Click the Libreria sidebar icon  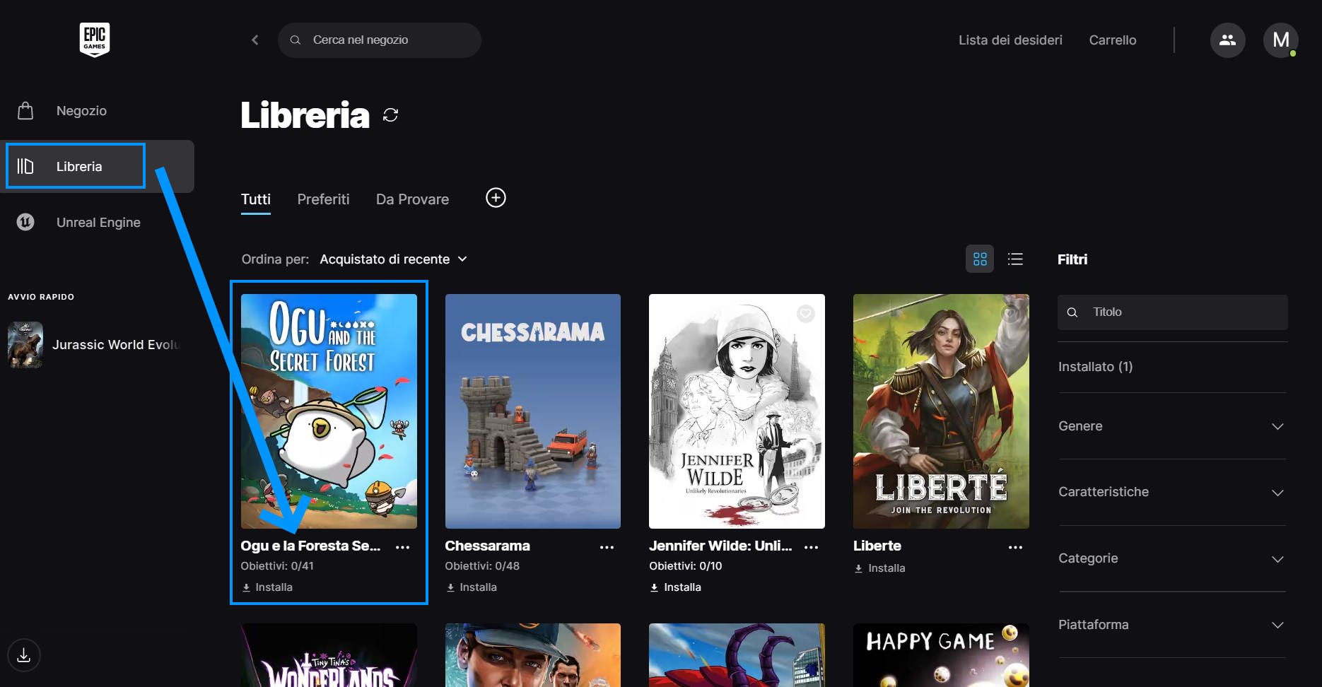tap(25, 166)
